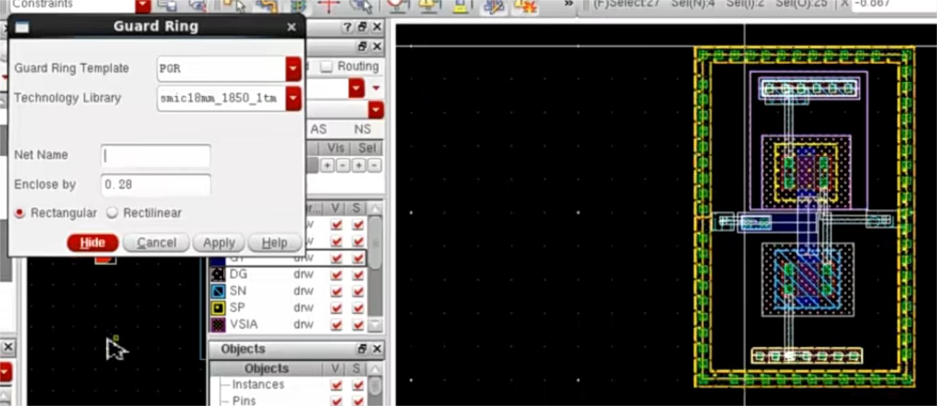Click the question mark help icon on palette

coord(347,27)
